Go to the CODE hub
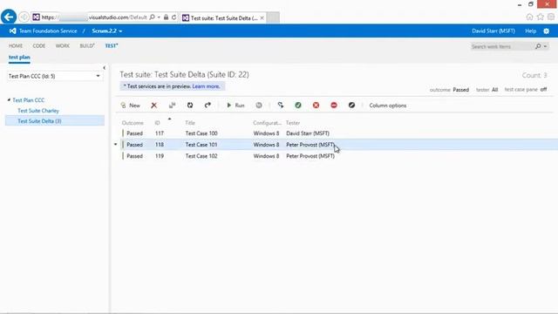Screen dimensions: 558x314 click(38, 46)
